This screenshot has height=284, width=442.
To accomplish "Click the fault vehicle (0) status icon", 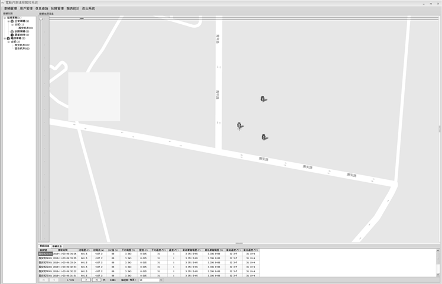I will click(x=12, y=31).
